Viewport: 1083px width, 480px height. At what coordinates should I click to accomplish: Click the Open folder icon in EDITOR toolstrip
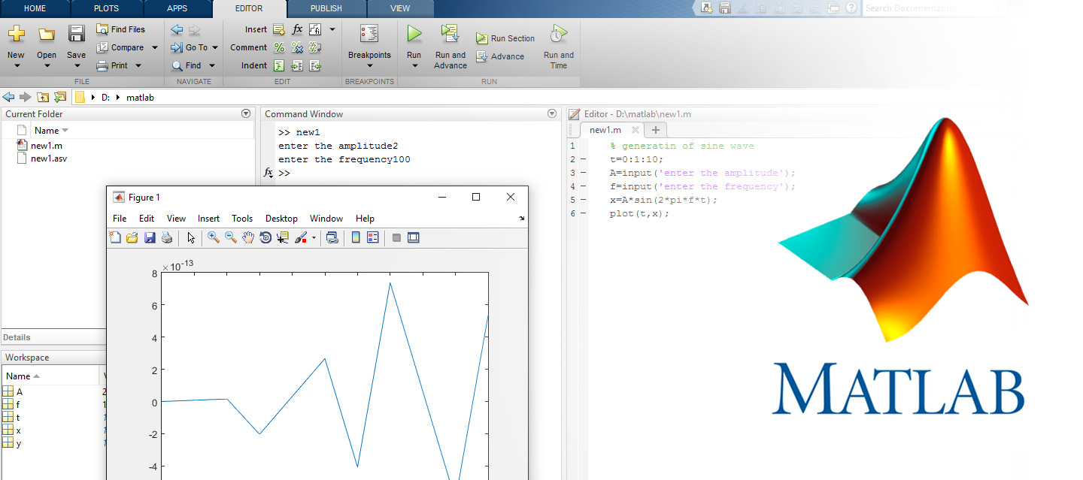click(x=47, y=34)
